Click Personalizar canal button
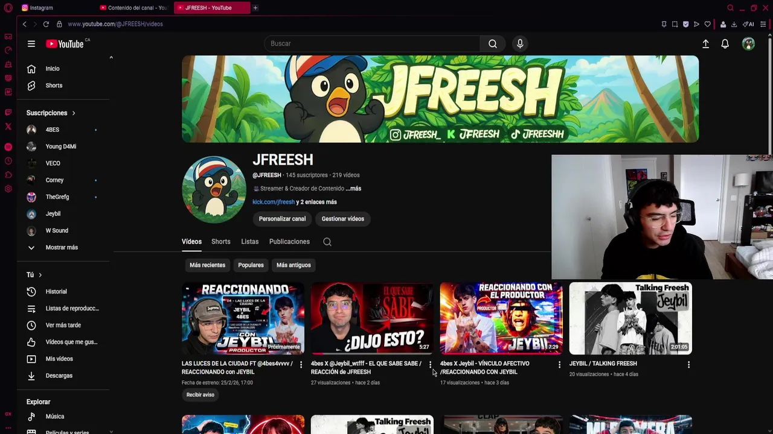This screenshot has width=773, height=434. coord(282,219)
